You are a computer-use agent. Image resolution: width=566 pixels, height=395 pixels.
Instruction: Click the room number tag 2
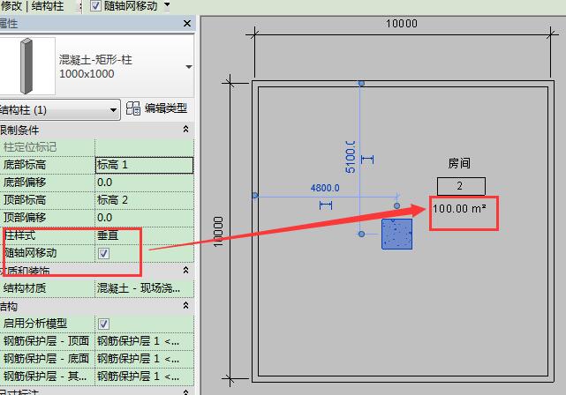461,186
